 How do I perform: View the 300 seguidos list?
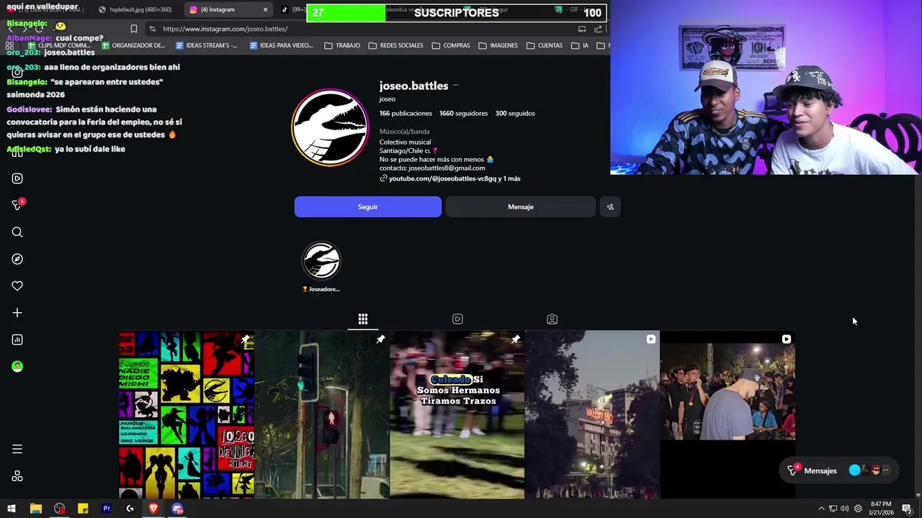click(515, 113)
